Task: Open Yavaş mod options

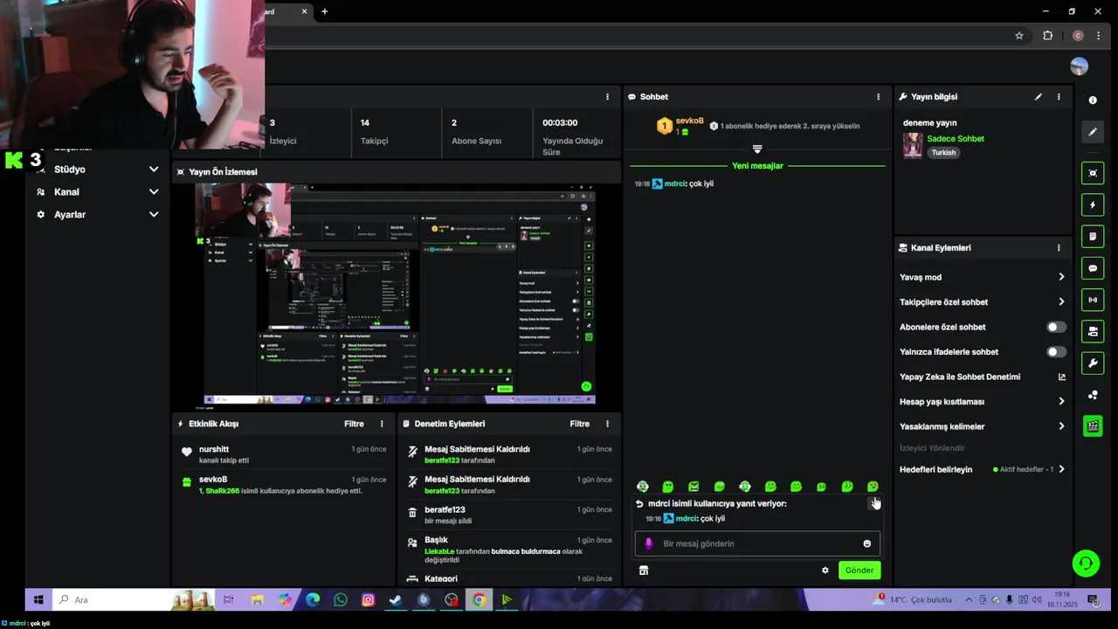Action: pyautogui.click(x=983, y=277)
